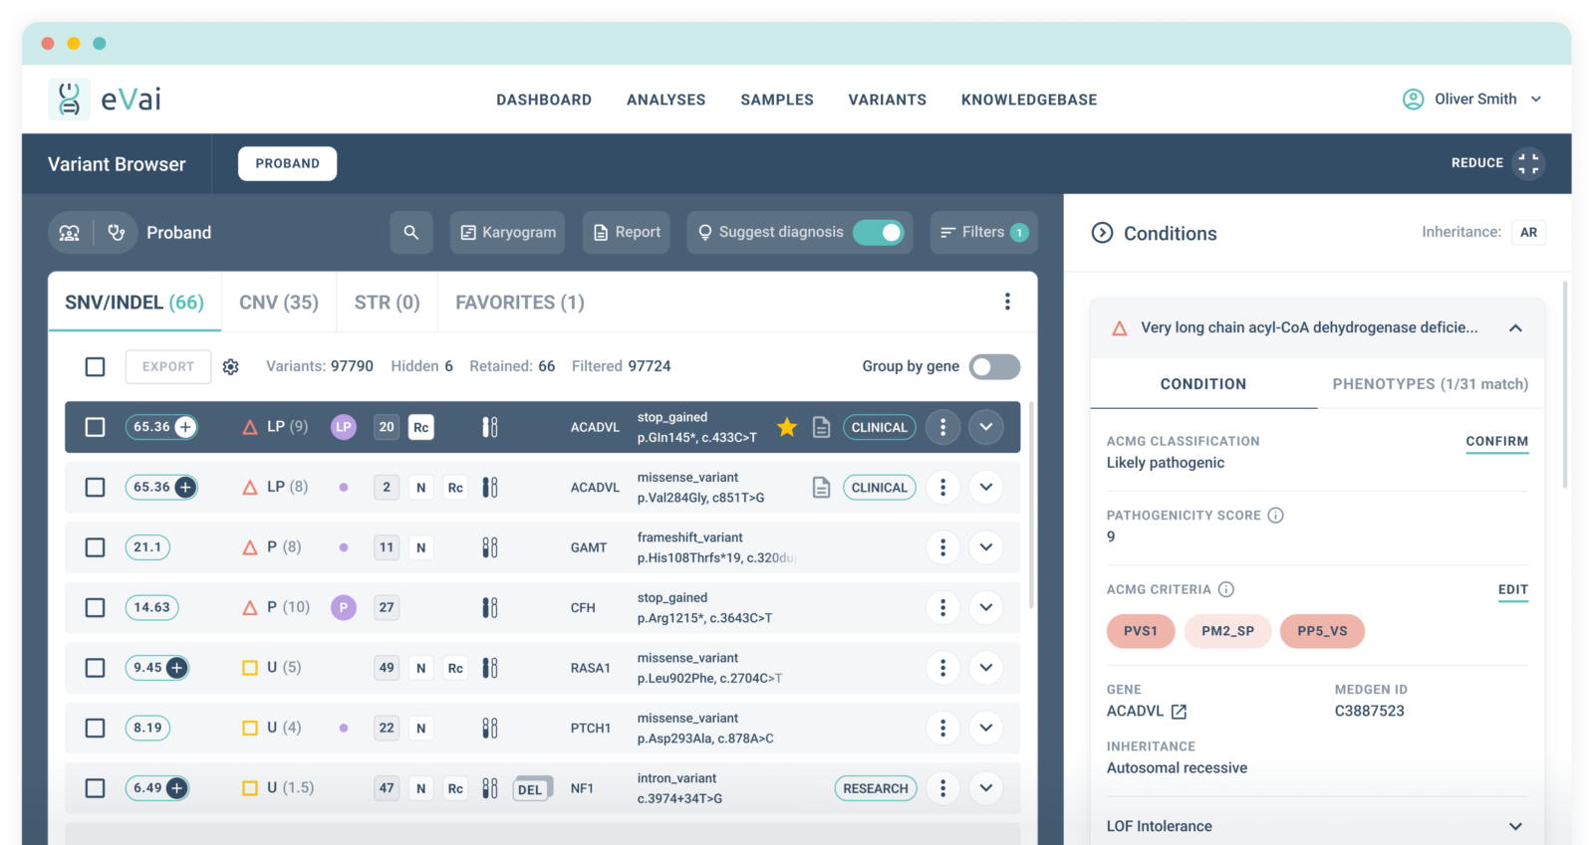Click the variant list vertical scrollbar
1594x845 pixels.
tap(1031, 505)
